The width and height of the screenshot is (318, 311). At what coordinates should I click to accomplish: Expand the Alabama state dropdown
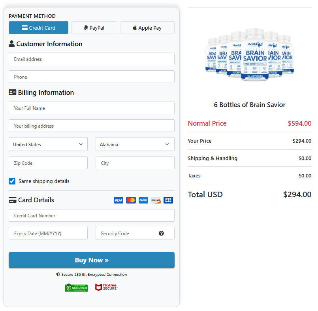[x=135, y=144]
